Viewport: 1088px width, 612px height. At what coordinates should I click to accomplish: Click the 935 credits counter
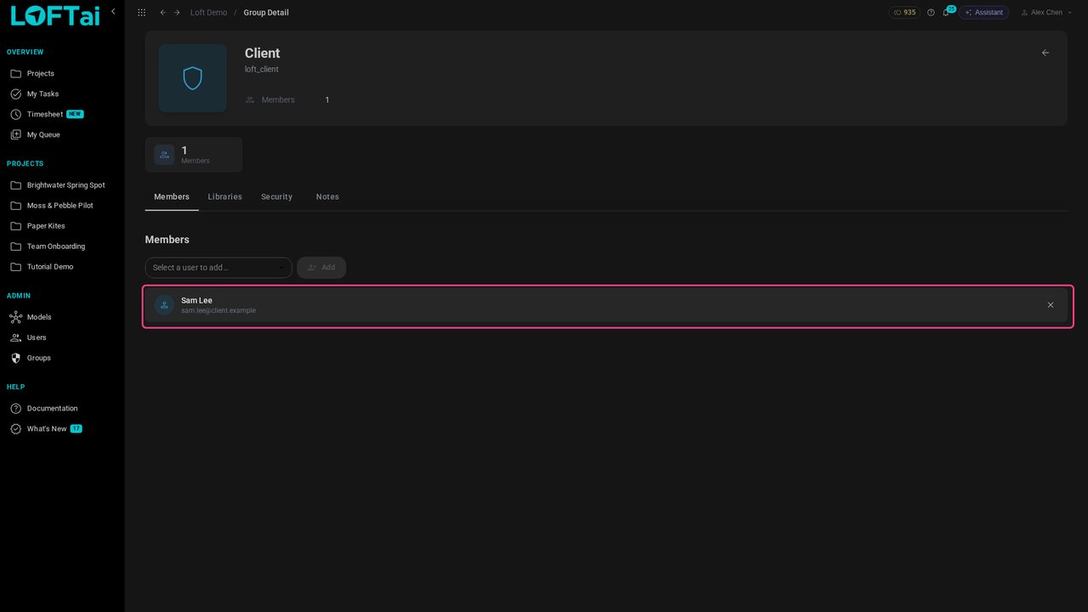click(904, 13)
